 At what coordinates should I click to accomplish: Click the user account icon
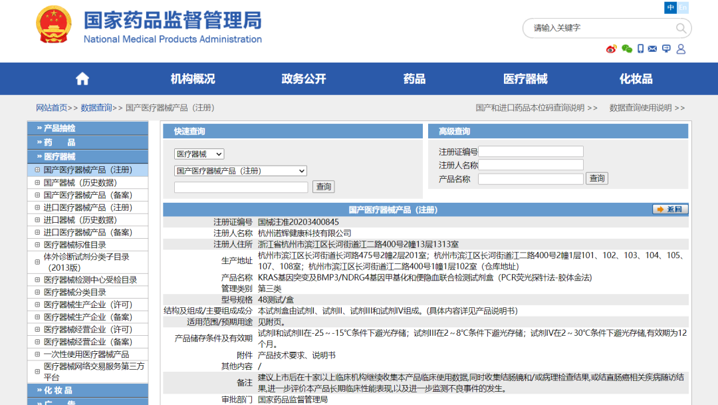coord(681,49)
